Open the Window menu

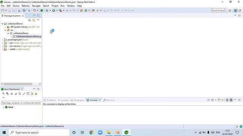tap(71, 6)
